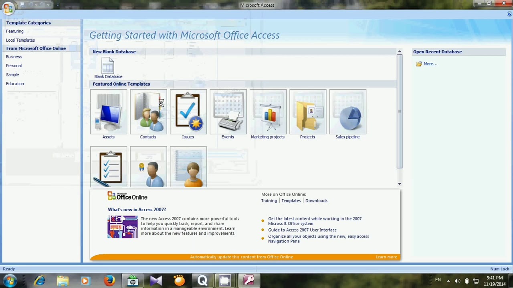Open HP application on taskbar
Image resolution: width=513 pixels, height=288 pixels.
tap(132, 281)
